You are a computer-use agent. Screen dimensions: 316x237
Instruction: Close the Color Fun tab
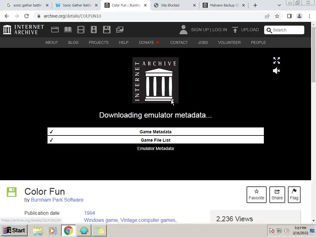145,6
